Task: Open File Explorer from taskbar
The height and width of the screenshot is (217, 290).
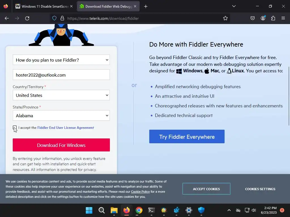Action: 114,210
